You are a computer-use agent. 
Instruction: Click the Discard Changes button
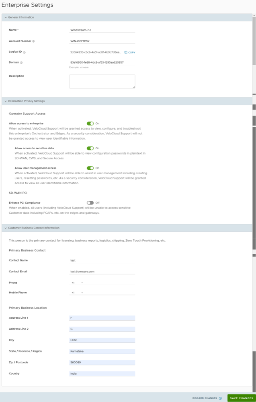[x=205, y=398]
